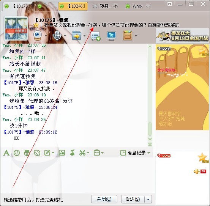
Task: Click the message 那又没有人找我
Action: pyautogui.click(x=36, y=89)
